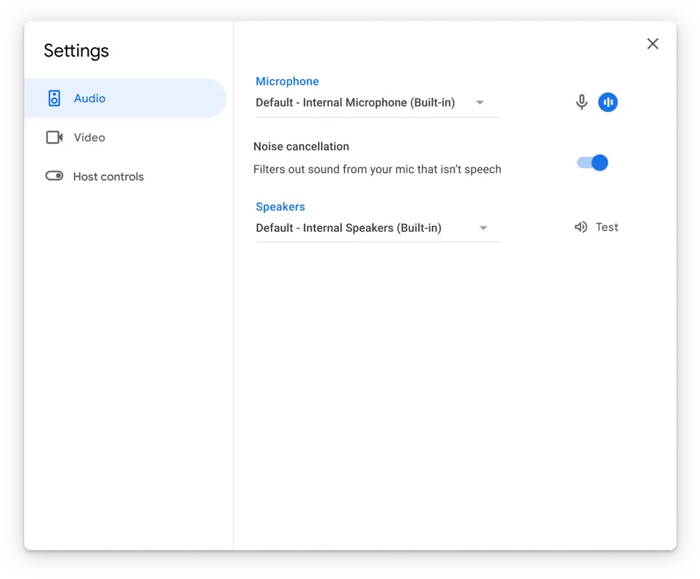Click the camera icon beside Video
Image resolution: width=700 pixels, height=579 pixels.
click(x=54, y=138)
